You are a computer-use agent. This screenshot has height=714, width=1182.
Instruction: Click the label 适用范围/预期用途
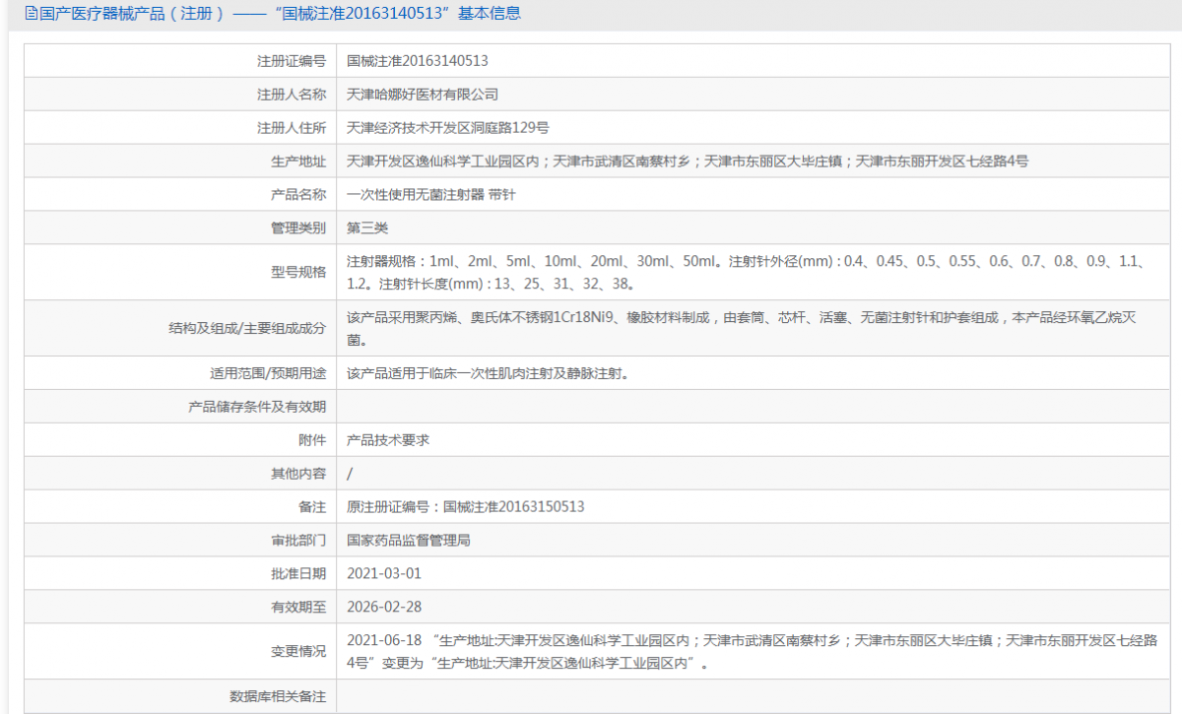point(268,374)
